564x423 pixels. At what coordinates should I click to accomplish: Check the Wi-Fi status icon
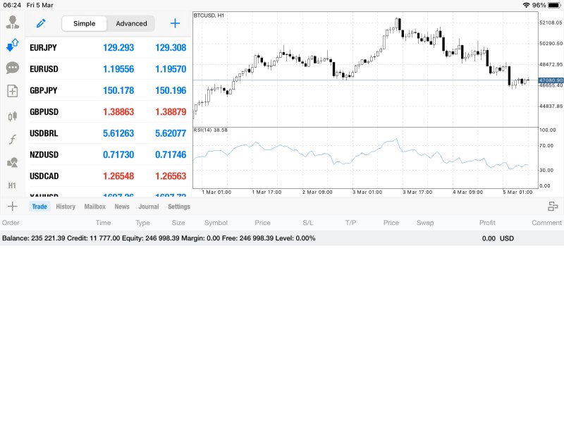[526, 5]
